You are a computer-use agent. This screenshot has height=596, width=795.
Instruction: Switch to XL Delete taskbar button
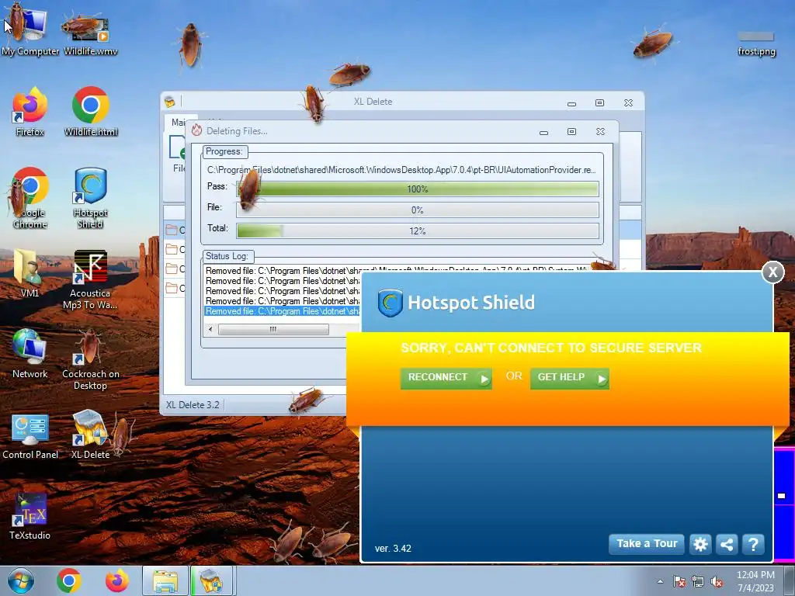pyautogui.click(x=212, y=580)
